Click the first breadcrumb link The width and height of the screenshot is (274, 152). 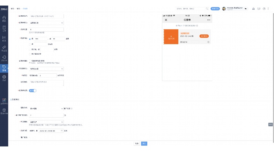[13, 9]
